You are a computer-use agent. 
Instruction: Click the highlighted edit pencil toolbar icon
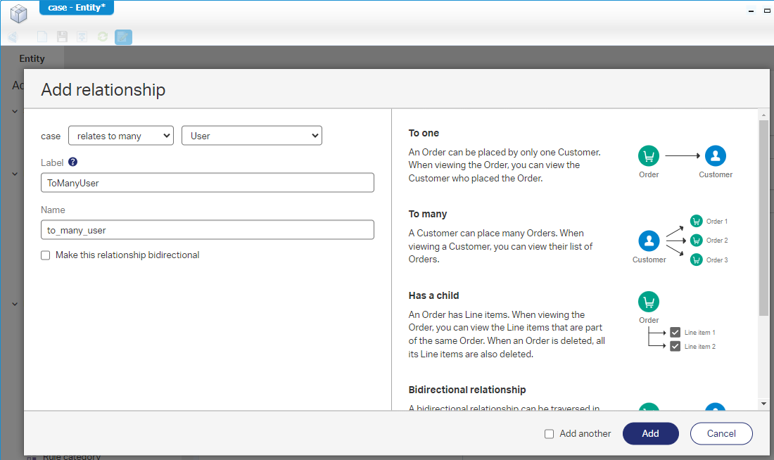(123, 37)
